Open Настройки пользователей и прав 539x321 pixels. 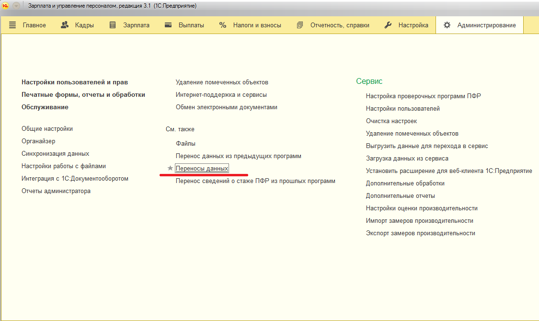click(75, 82)
